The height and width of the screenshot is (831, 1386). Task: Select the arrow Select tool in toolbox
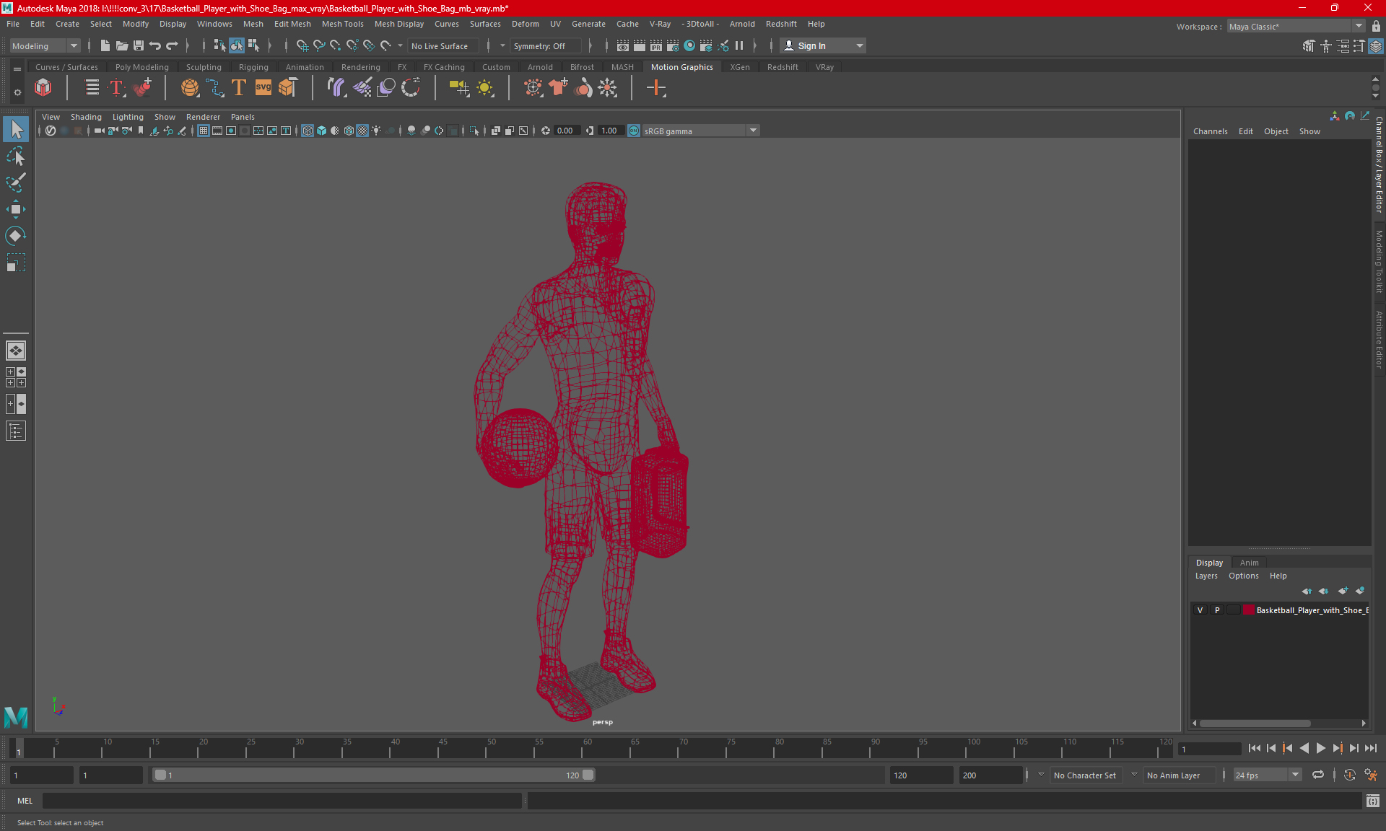pos(16,130)
